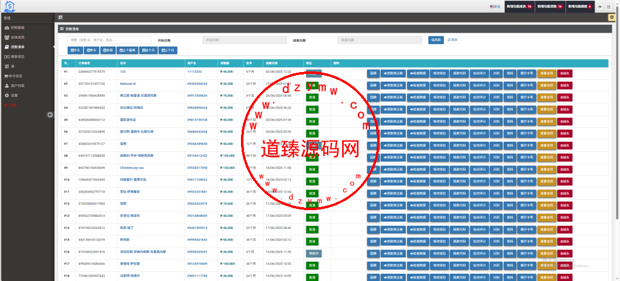Focus the loan search input field
This screenshot has height=281, width=620.
pos(110,40)
